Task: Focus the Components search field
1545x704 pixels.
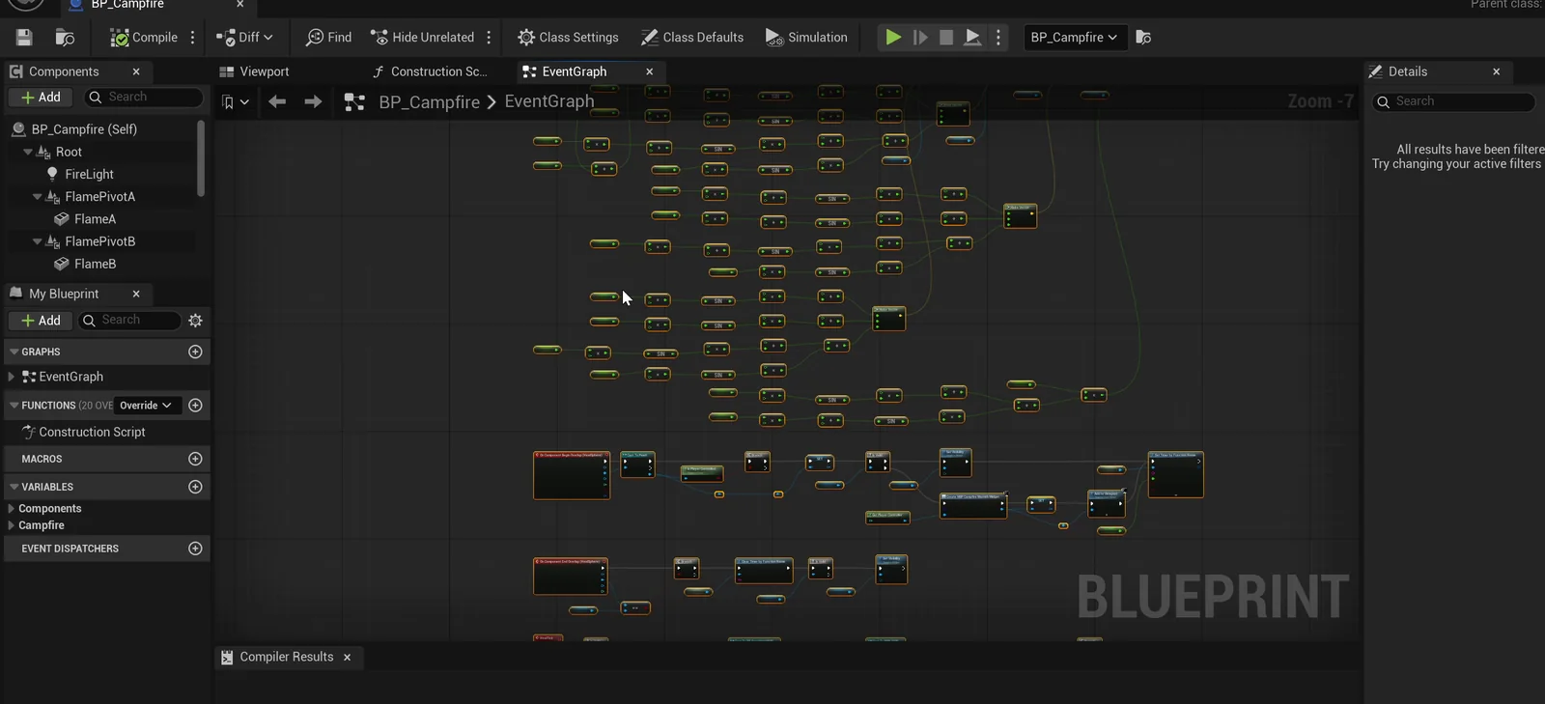Action: (x=145, y=98)
